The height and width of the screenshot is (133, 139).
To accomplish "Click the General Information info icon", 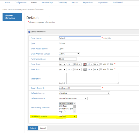I will tap(29, 32).
